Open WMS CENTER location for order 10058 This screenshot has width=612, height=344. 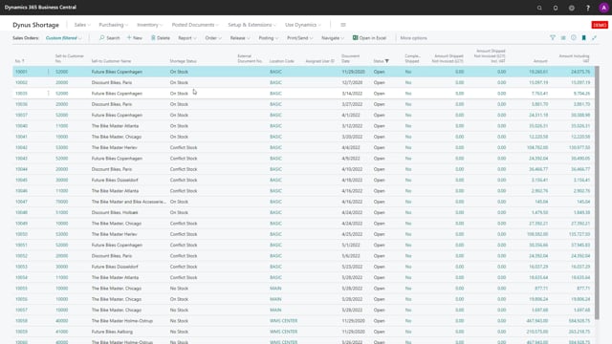[x=283, y=321]
